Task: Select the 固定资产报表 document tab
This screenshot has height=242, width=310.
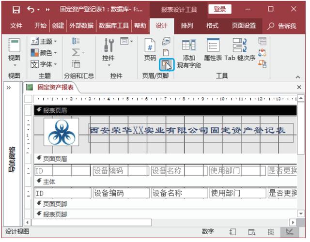Action: [52, 87]
